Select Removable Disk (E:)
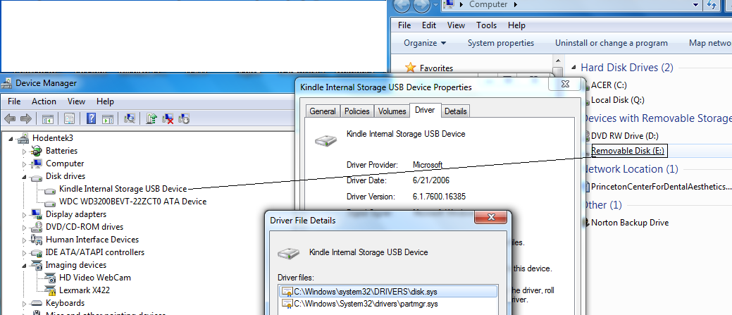The image size is (732, 315). click(628, 151)
